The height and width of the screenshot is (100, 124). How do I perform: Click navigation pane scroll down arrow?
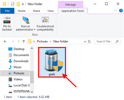[x=32, y=92]
